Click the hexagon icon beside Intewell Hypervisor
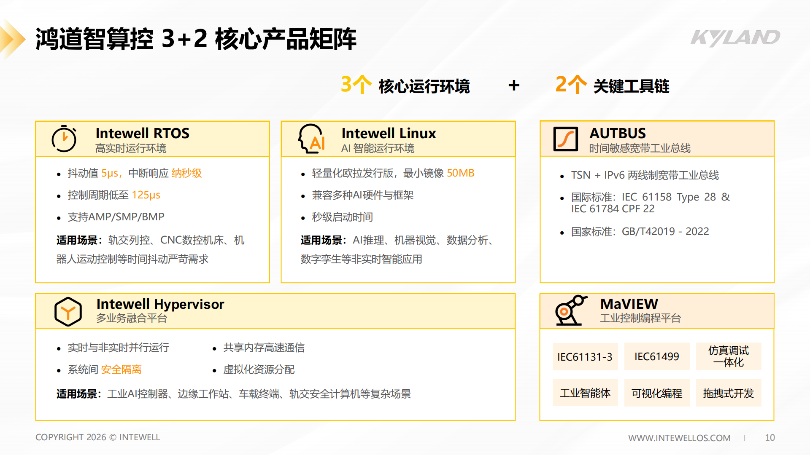The width and height of the screenshot is (810, 455). tap(68, 312)
